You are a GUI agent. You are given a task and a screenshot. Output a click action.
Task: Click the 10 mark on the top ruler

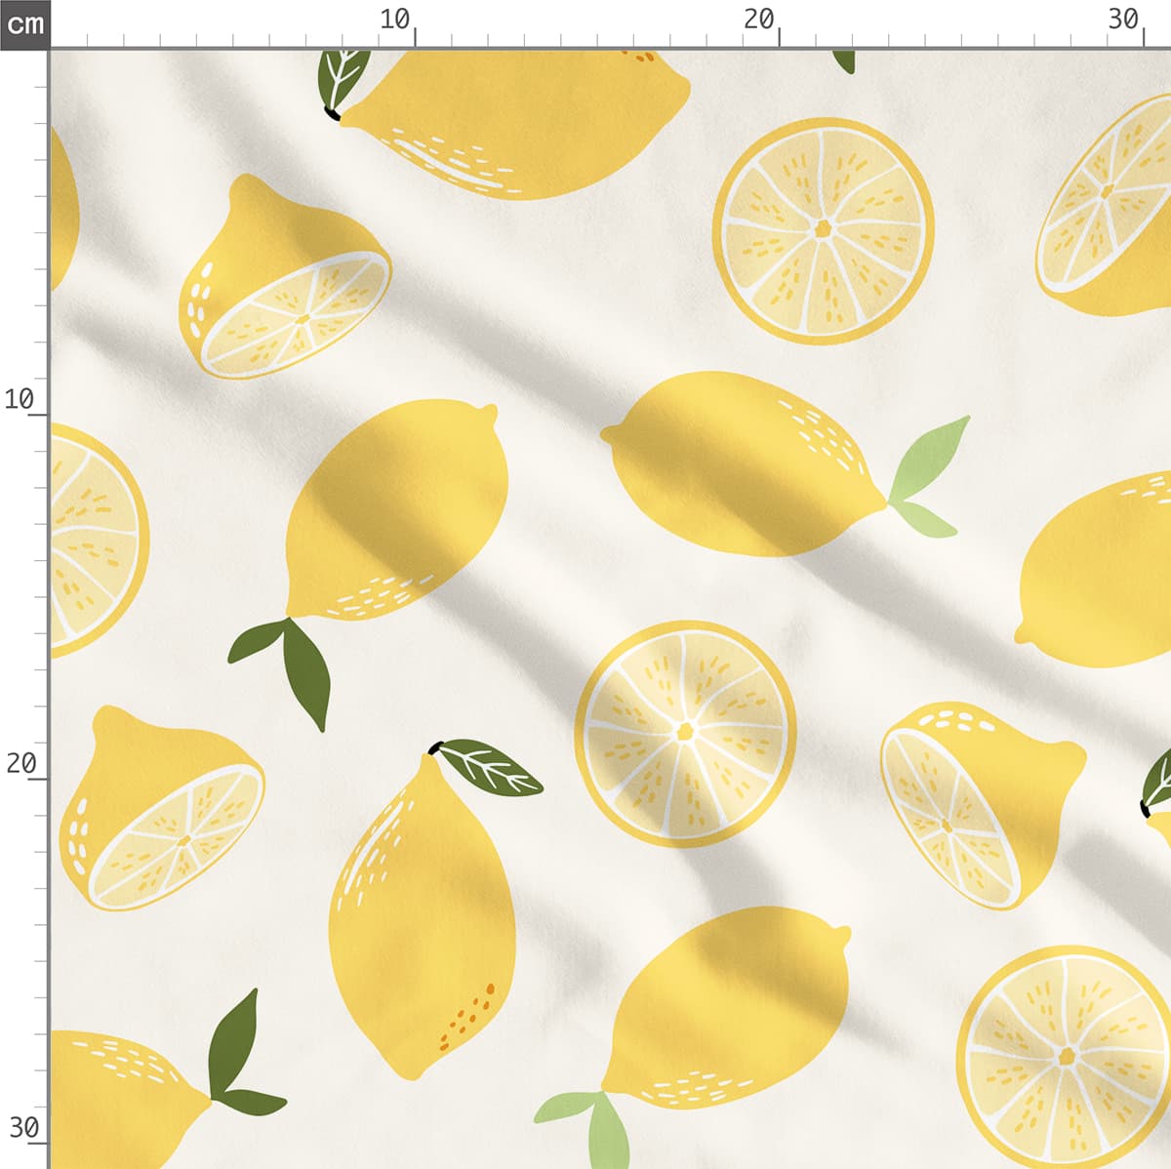[395, 20]
